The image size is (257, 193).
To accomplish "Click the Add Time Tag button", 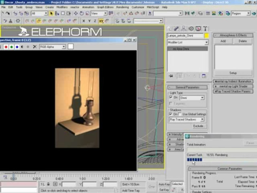I will point(131,191).
